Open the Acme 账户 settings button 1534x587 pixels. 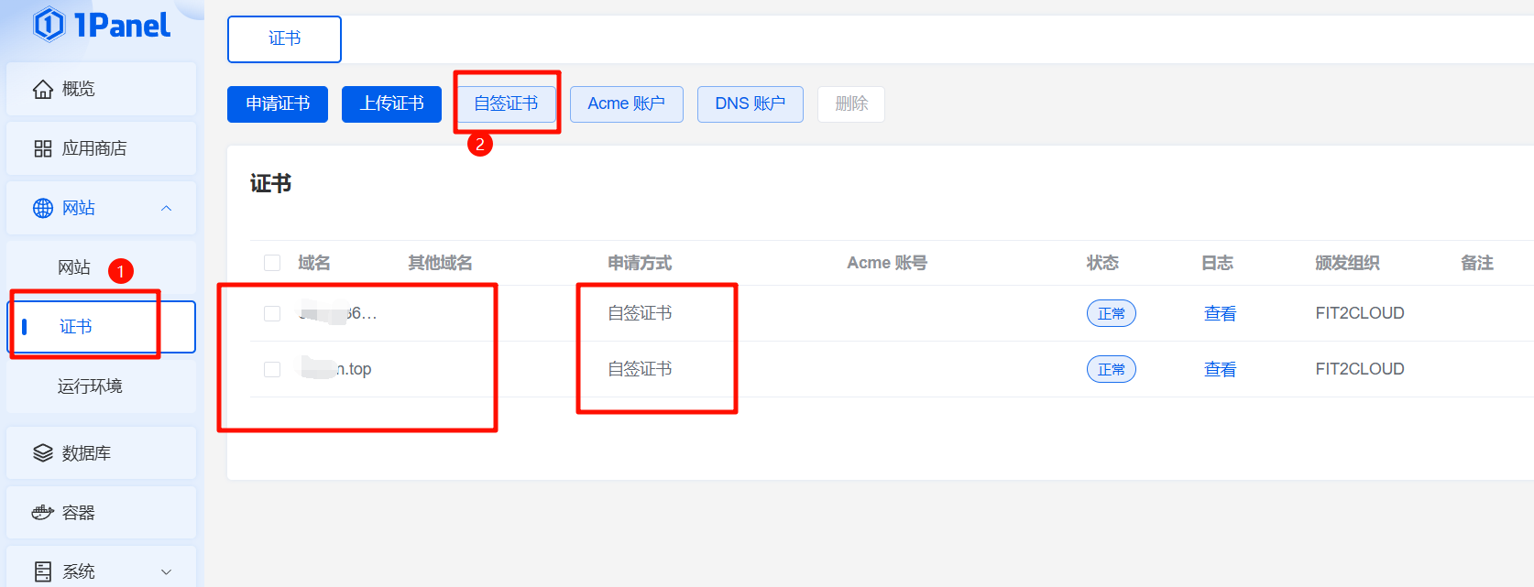tap(626, 103)
